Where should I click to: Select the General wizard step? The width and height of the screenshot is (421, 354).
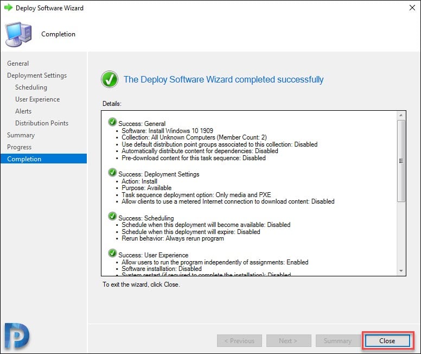18,64
